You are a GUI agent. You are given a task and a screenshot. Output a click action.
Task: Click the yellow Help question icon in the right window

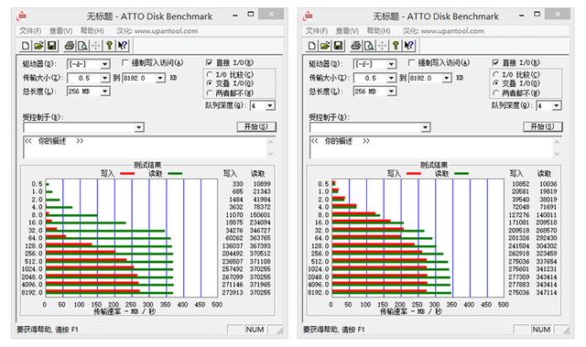pos(396,46)
